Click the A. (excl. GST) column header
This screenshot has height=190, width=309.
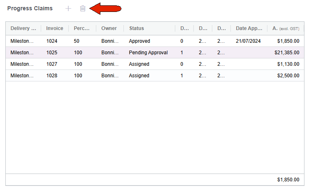pos(286,28)
